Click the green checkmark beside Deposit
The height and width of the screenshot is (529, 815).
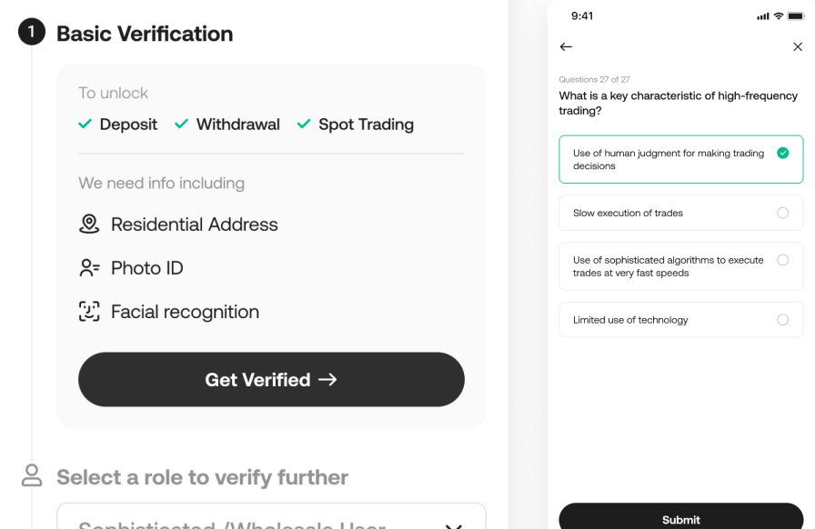(x=86, y=125)
